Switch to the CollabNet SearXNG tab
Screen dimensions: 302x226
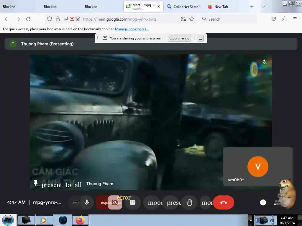pyautogui.click(x=184, y=6)
